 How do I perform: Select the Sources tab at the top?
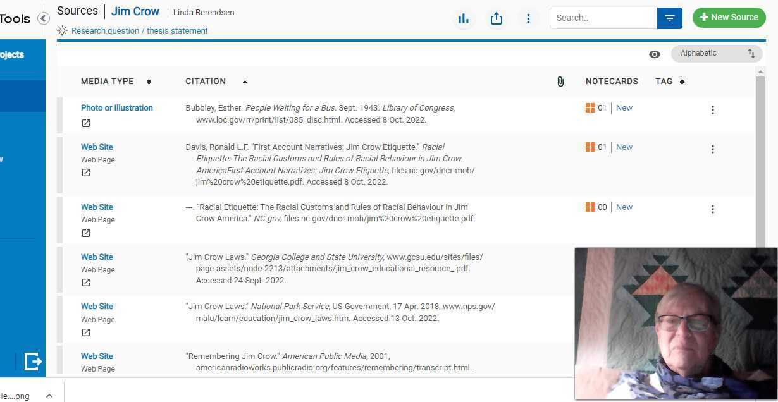pos(77,11)
